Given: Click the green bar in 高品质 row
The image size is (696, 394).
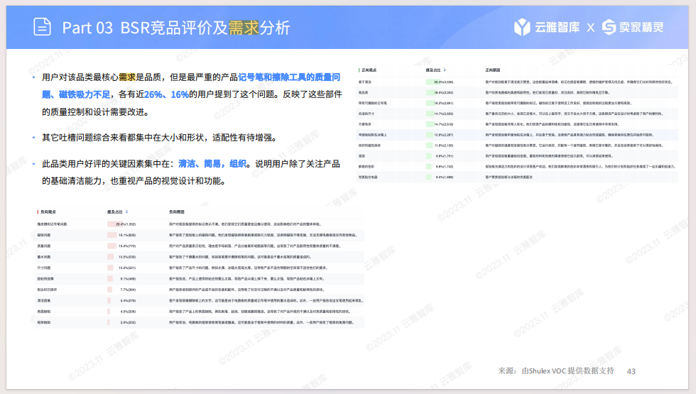Looking at the screenshot, I should coord(430,92).
